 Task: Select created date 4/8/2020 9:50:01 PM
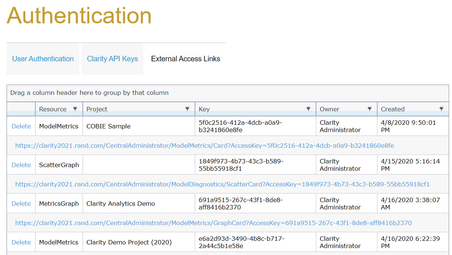coord(413,126)
